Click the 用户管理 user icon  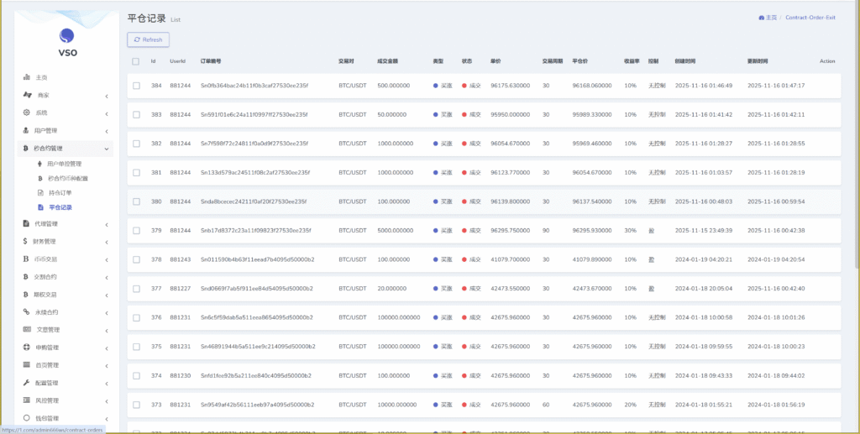pyautogui.click(x=27, y=130)
